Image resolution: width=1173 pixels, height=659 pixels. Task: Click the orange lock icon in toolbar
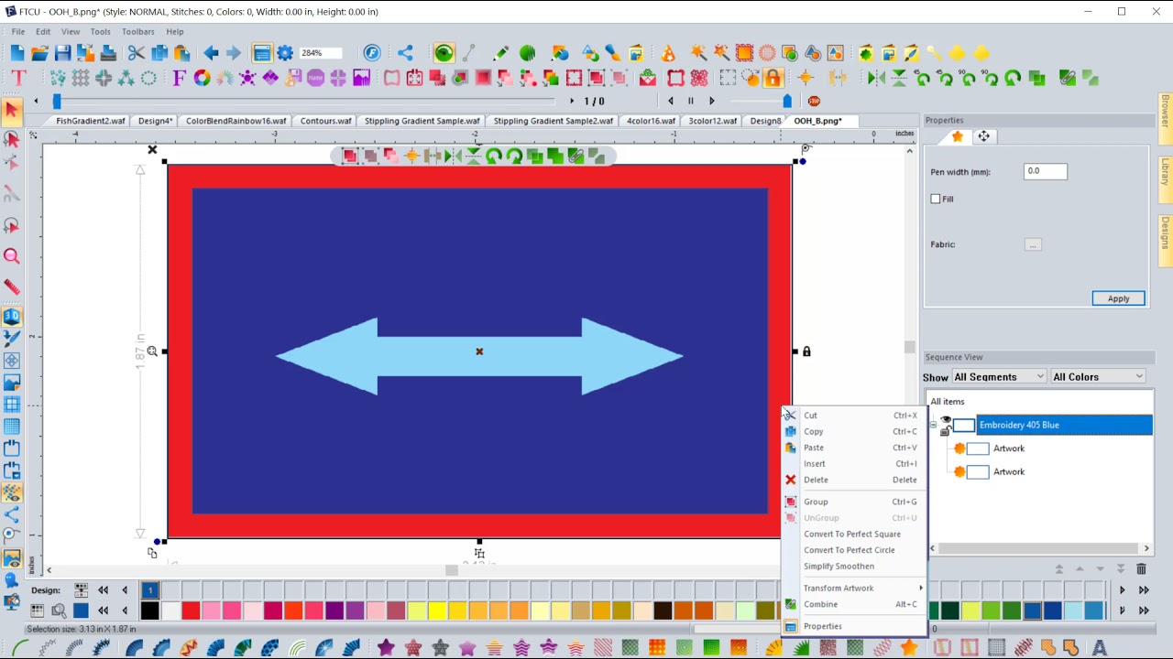[773, 78]
